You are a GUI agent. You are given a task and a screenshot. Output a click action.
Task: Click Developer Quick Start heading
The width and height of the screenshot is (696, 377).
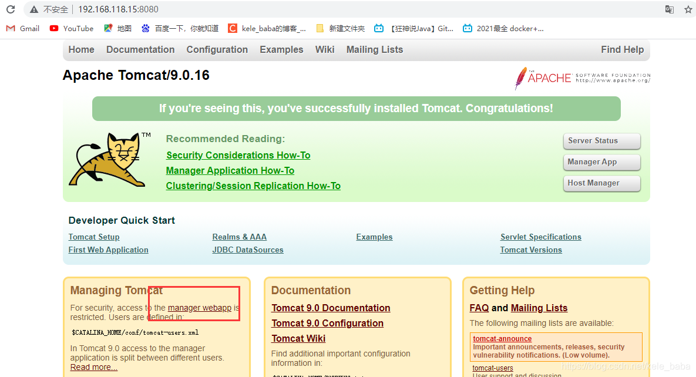[x=122, y=221]
